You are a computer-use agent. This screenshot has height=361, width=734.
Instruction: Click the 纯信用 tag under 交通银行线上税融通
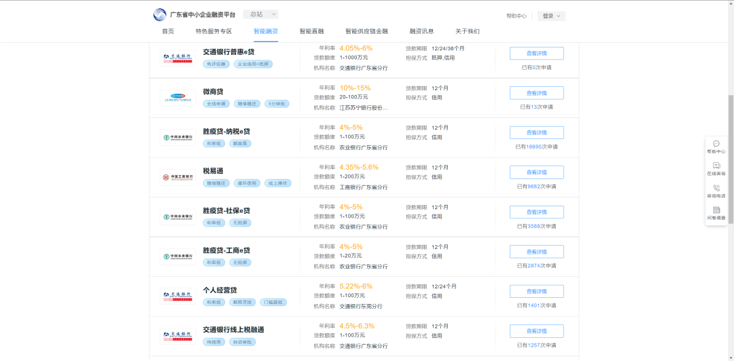(x=214, y=342)
